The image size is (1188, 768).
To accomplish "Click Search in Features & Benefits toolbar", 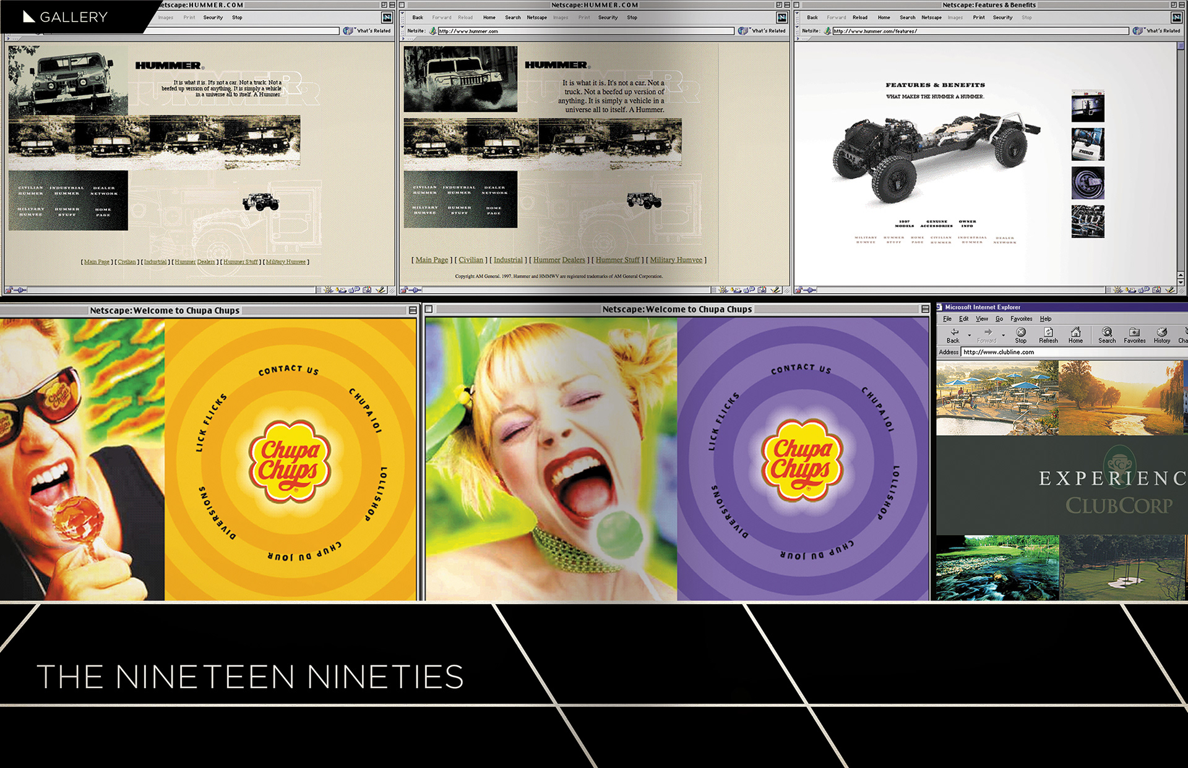I will [907, 17].
